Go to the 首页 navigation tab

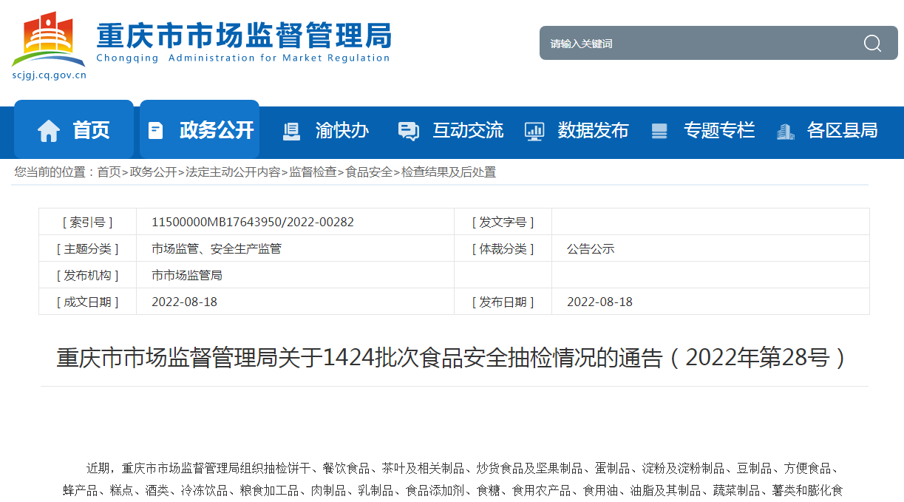[x=91, y=131]
